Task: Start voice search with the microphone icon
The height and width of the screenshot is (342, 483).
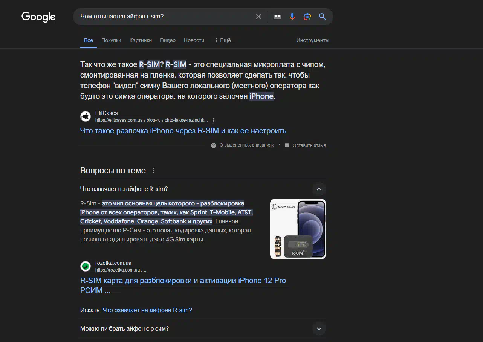Action: click(292, 17)
